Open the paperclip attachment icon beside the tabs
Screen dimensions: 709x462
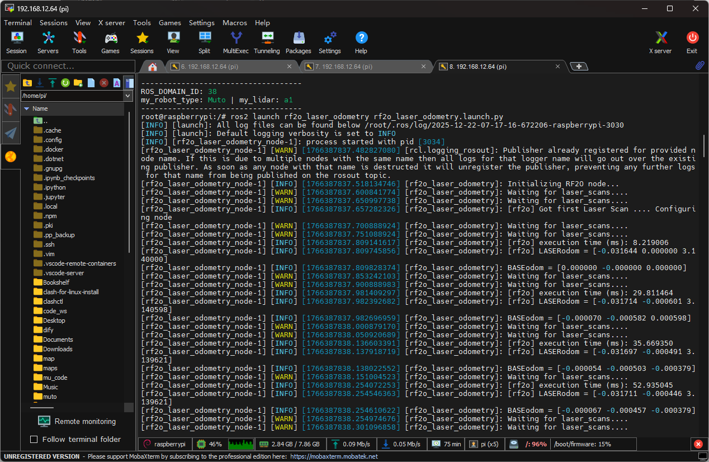click(x=699, y=66)
